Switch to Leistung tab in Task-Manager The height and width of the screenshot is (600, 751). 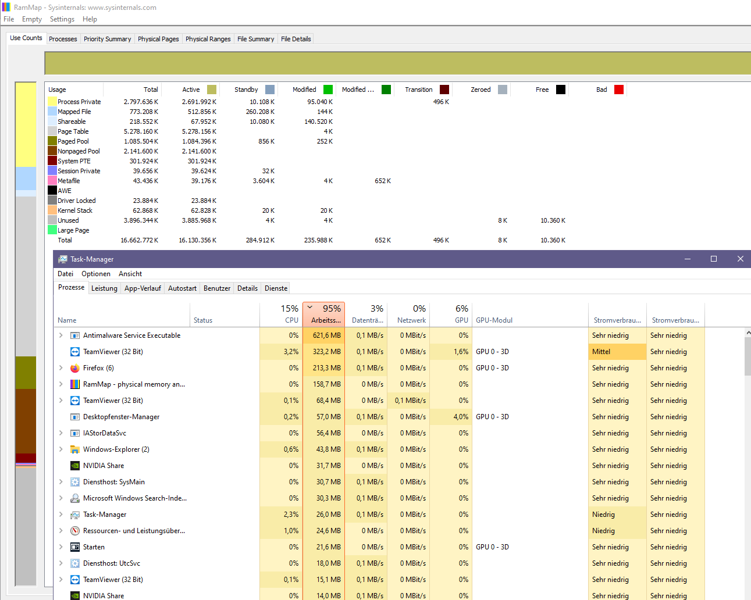(x=104, y=288)
